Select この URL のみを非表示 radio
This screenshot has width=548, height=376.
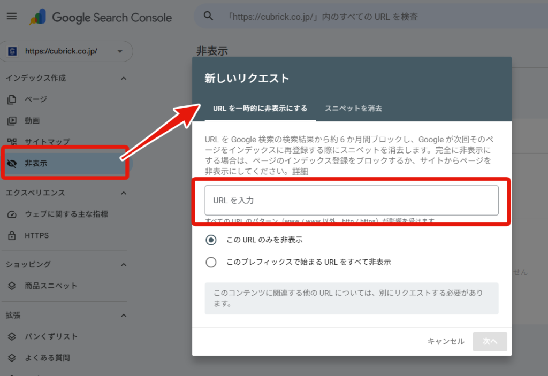tap(211, 240)
